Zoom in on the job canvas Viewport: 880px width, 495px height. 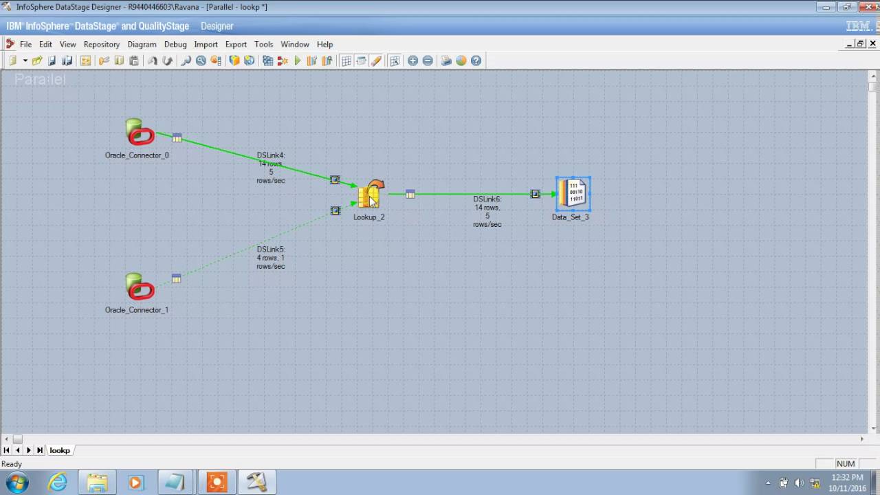point(412,60)
